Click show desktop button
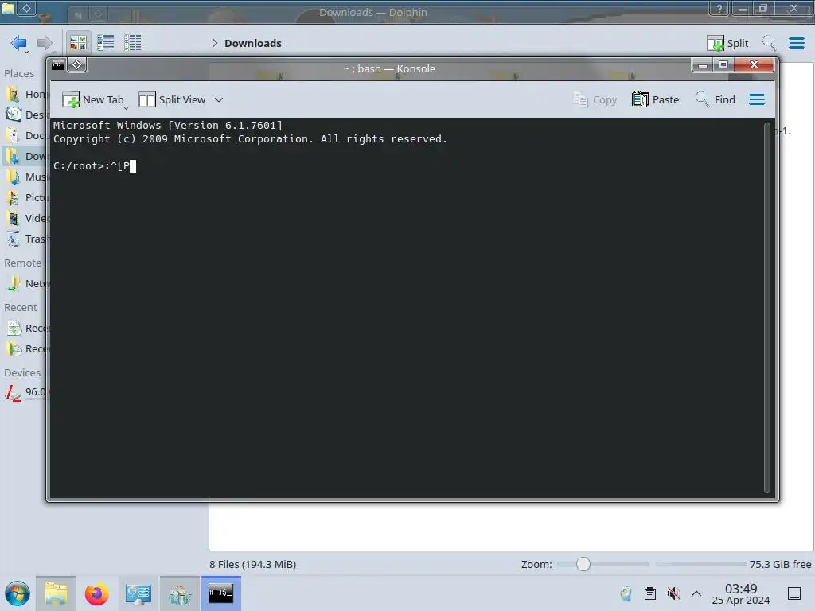Viewport: 815px width, 611px height. coord(794,593)
